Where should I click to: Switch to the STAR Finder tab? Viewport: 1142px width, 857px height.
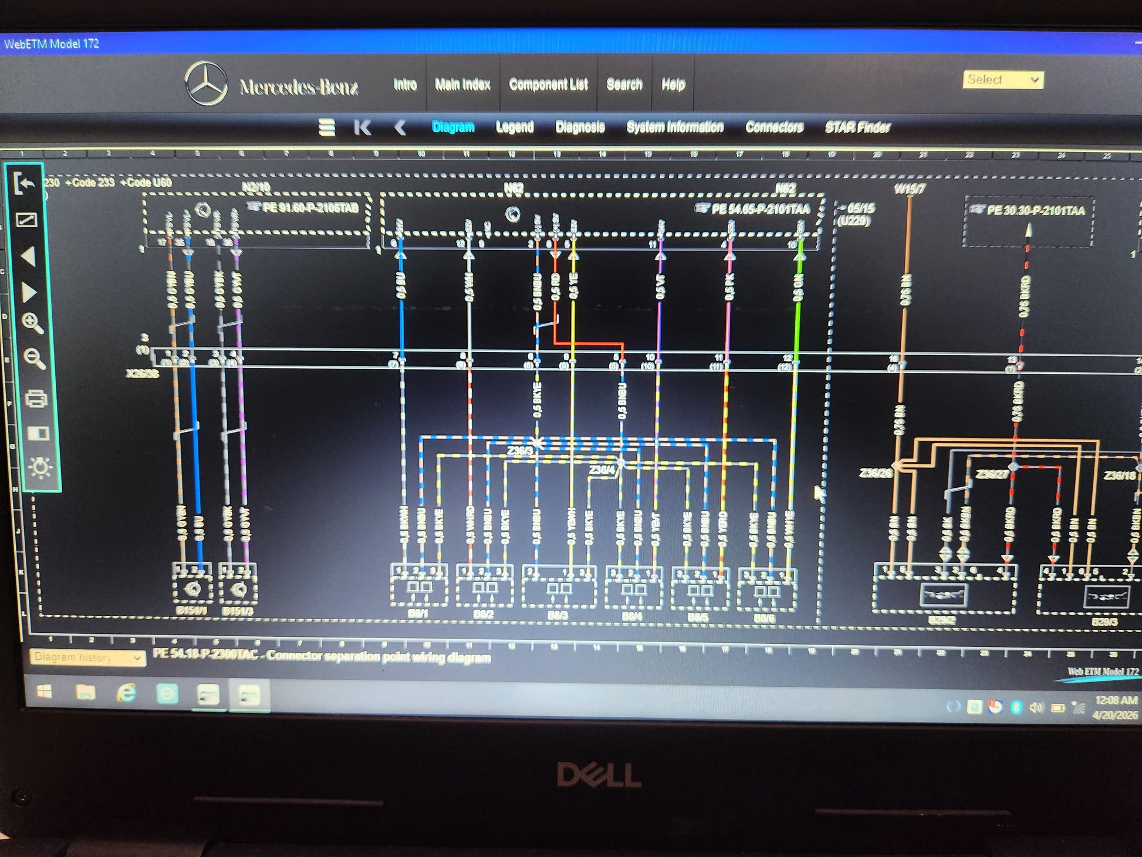click(x=857, y=127)
